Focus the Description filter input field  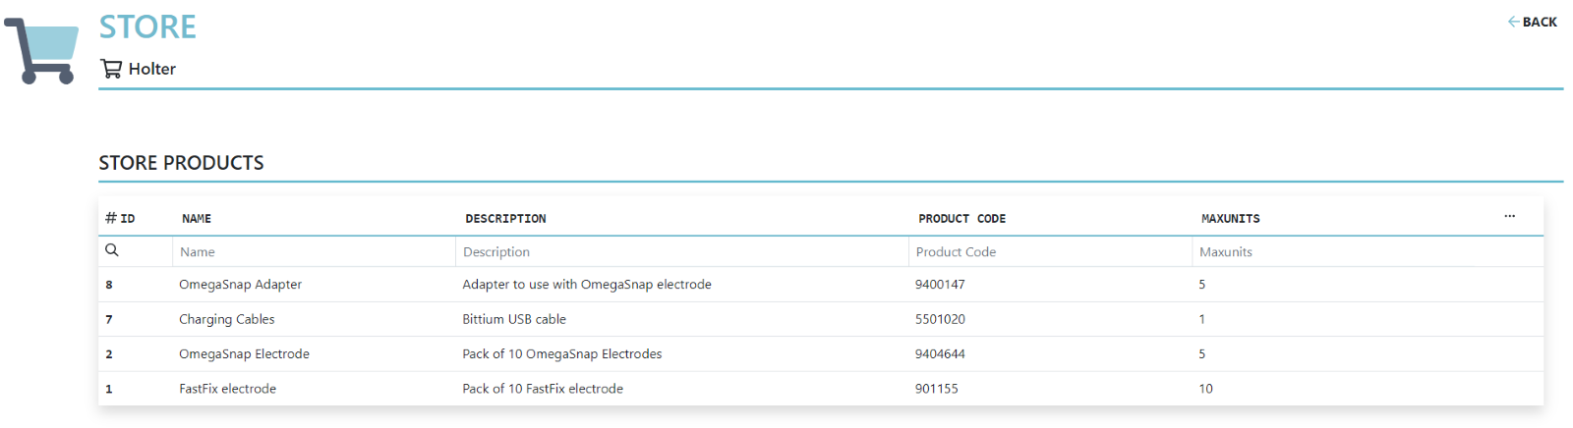(682, 252)
